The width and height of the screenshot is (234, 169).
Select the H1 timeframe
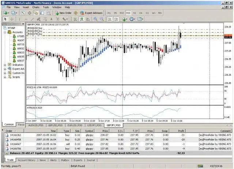point(135,13)
